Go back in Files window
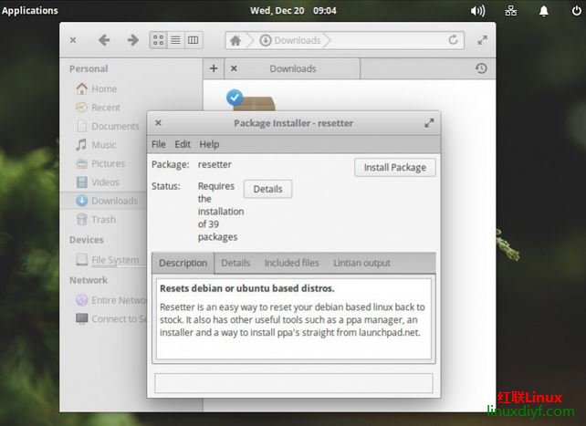 104,40
